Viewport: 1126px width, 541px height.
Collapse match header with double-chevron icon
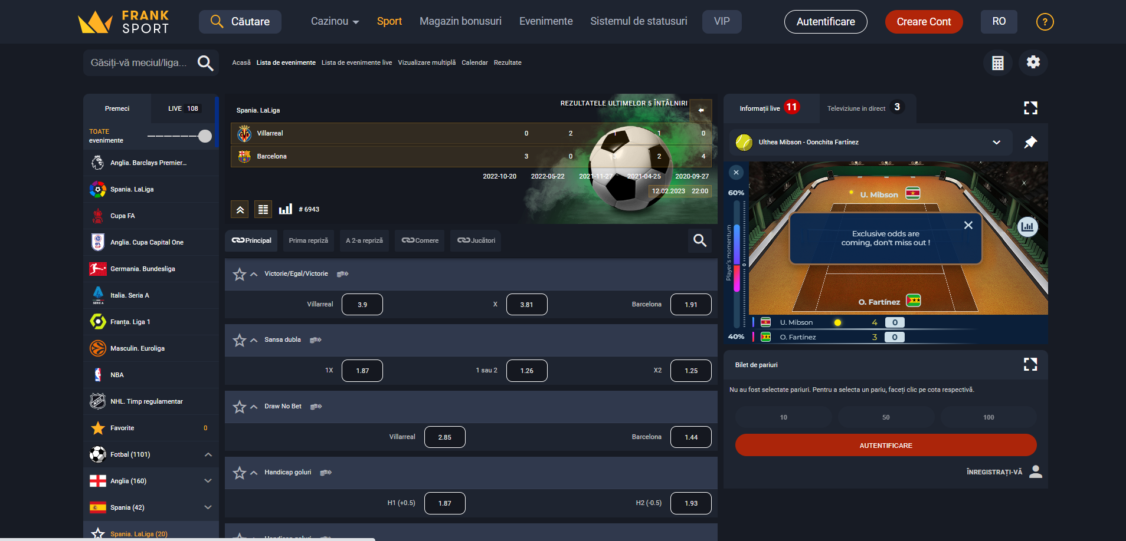[x=240, y=209]
